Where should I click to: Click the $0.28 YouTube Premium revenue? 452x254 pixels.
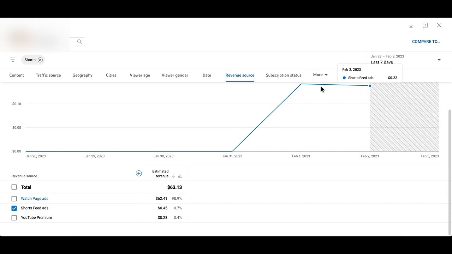[162, 218]
